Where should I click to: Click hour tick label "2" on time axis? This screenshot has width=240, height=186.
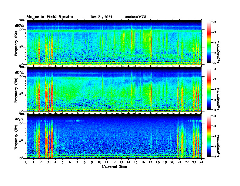pos(41,162)
